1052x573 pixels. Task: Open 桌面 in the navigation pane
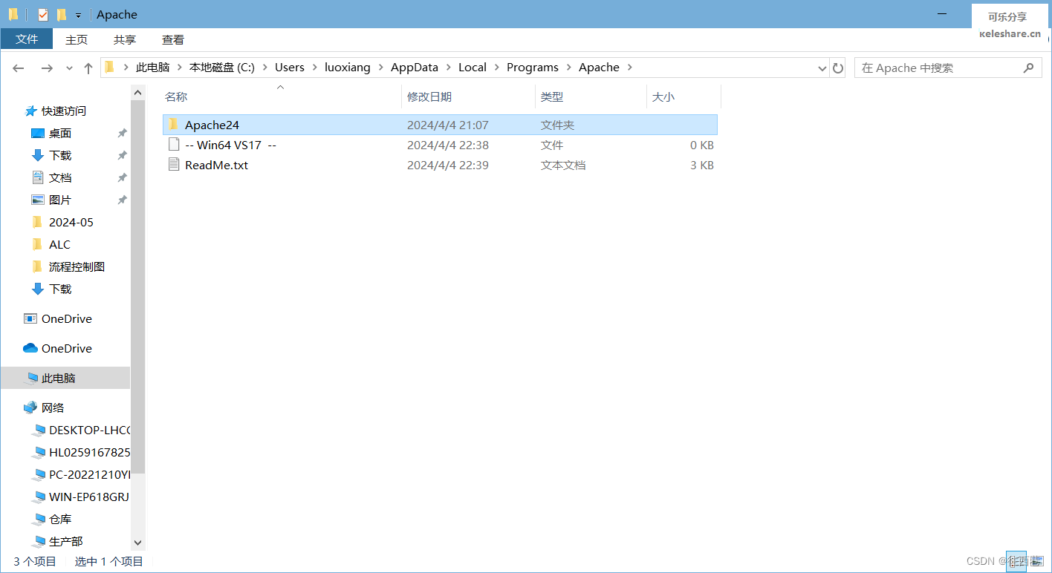(x=60, y=133)
